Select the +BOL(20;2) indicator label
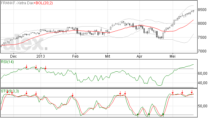 pos(43,3)
